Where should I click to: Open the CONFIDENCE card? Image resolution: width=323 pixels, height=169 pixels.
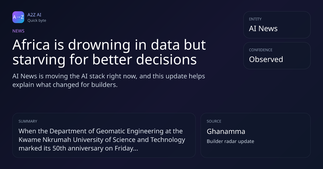[x=277, y=56]
